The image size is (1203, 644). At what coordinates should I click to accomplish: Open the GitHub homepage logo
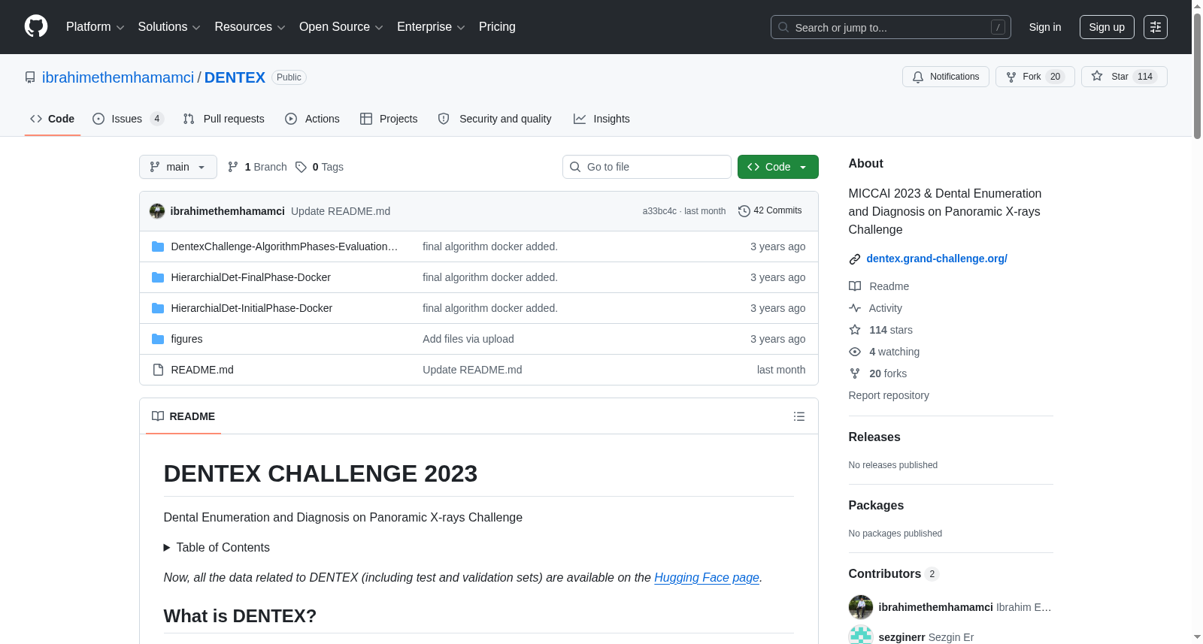[x=36, y=27]
